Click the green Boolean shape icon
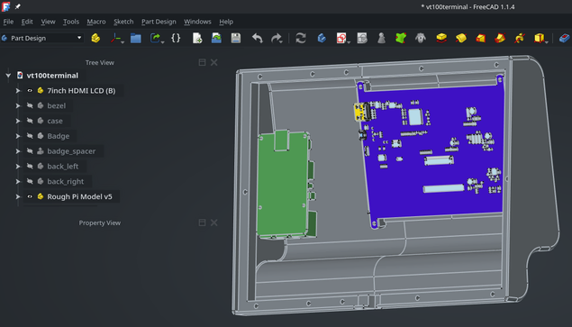Viewport: 572px width, 327px height. pos(401,38)
